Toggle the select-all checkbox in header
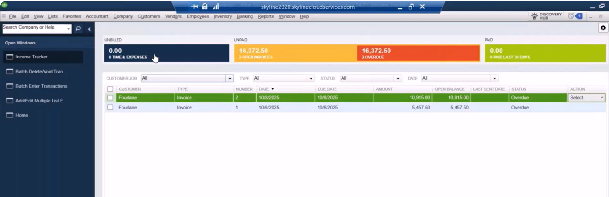The width and height of the screenshot is (609, 197). 110,89
